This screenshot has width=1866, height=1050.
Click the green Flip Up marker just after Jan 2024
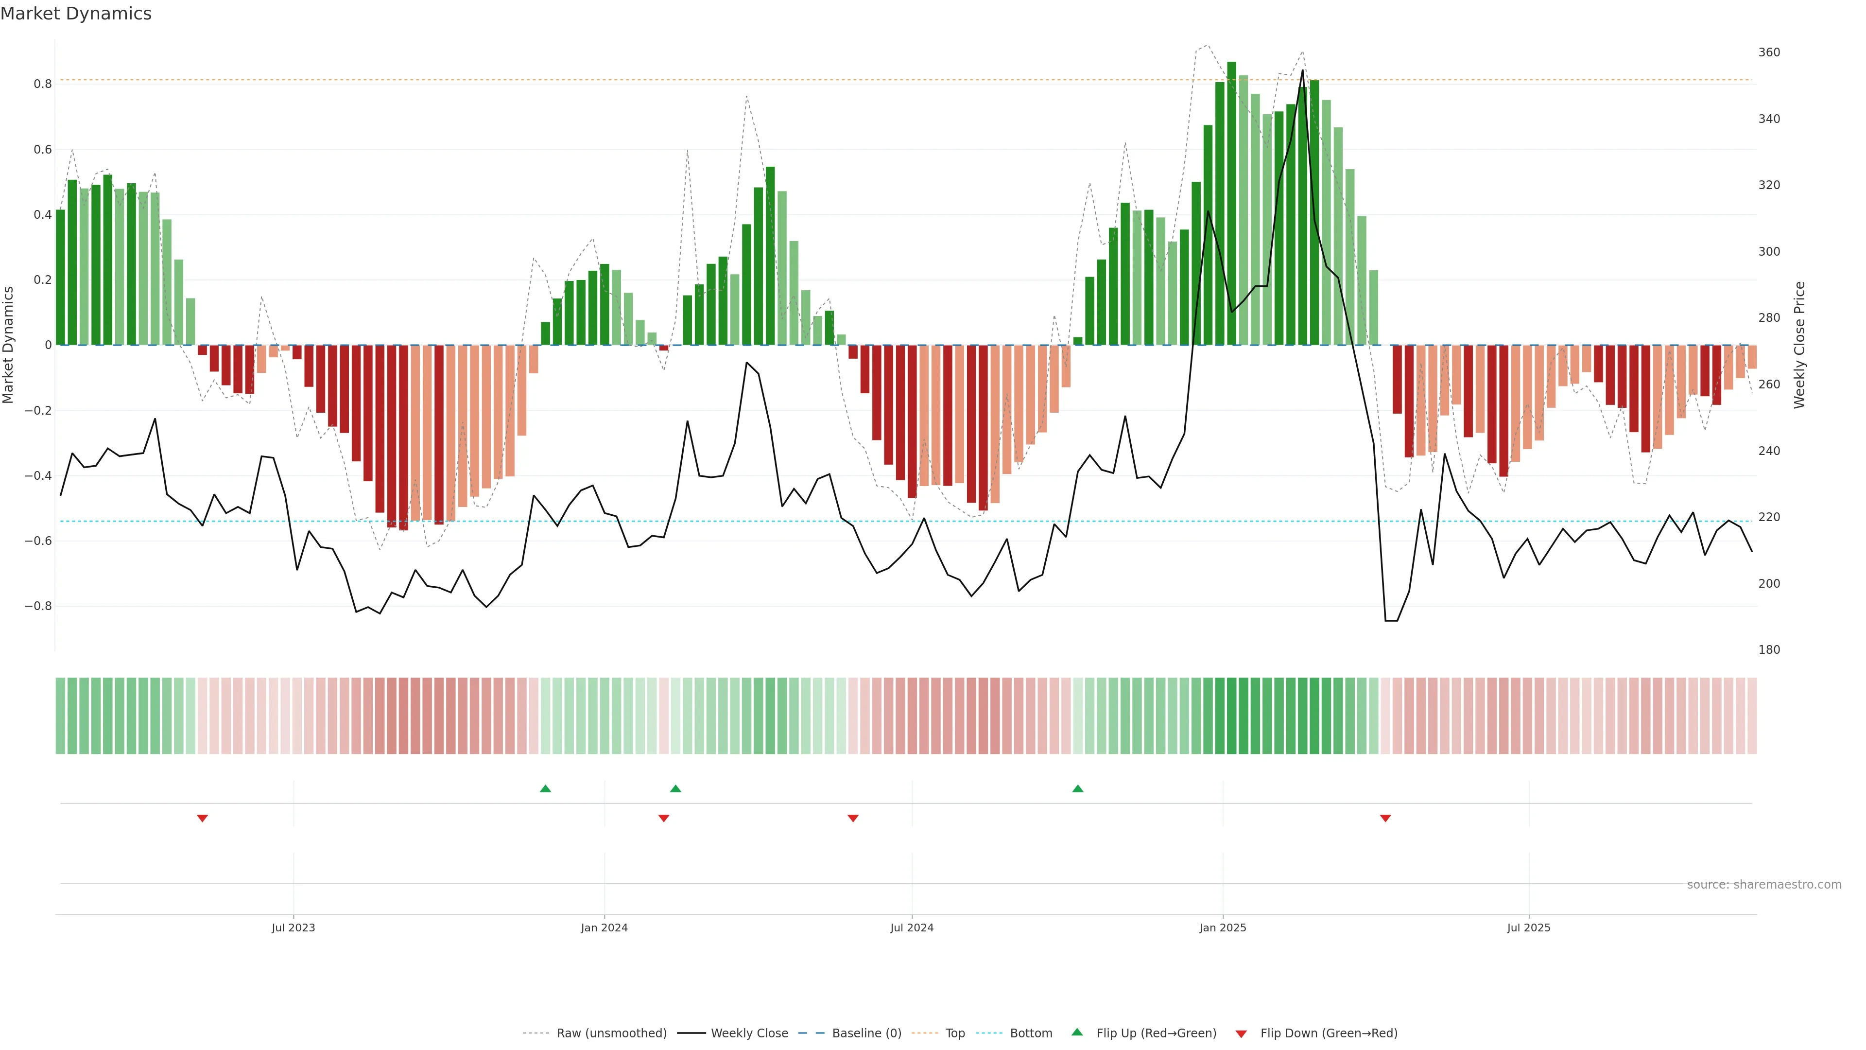[676, 788]
